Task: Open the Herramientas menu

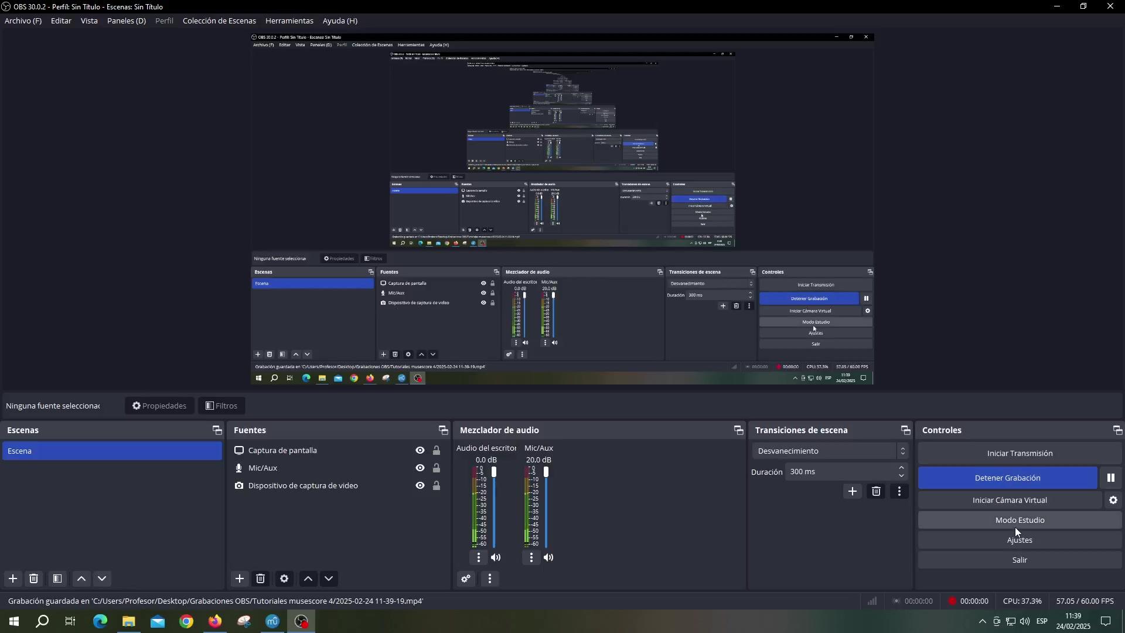Action: [x=289, y=21]
